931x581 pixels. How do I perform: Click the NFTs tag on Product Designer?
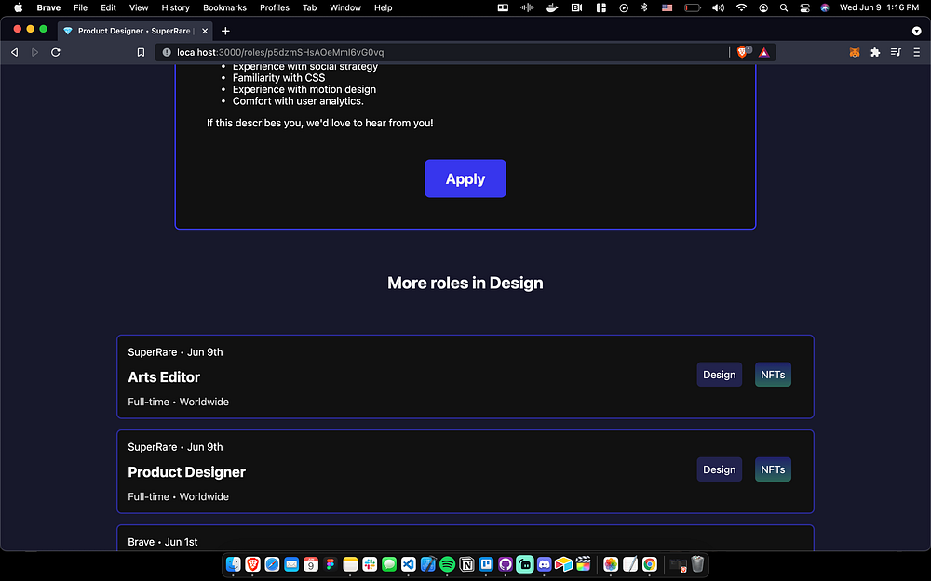pos(773,469)
